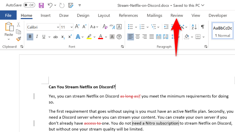The image size is (235, 132).
Task: Apply Borders to selection
Action: [198, 37]
